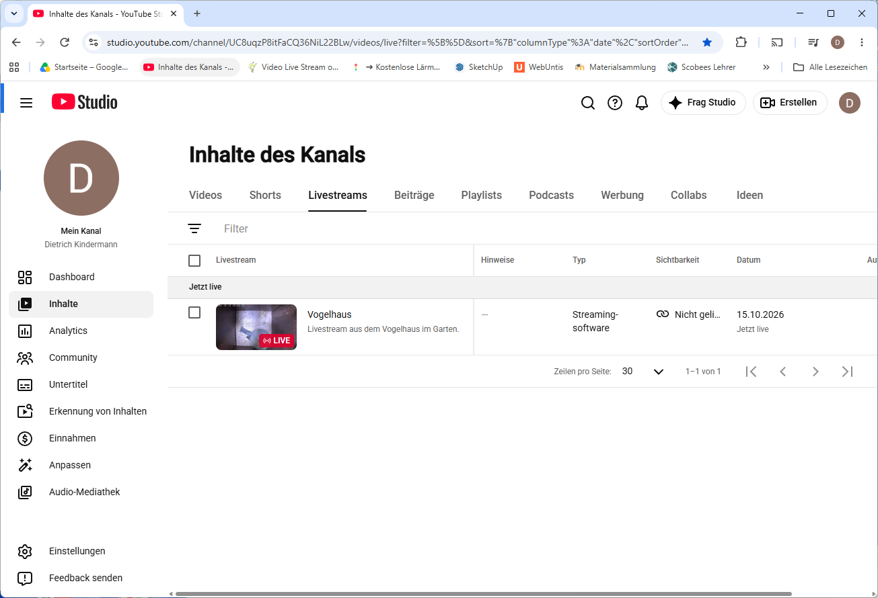Open the Chrome media controls icon
878x598 pixels.
[x=813, y=42]
